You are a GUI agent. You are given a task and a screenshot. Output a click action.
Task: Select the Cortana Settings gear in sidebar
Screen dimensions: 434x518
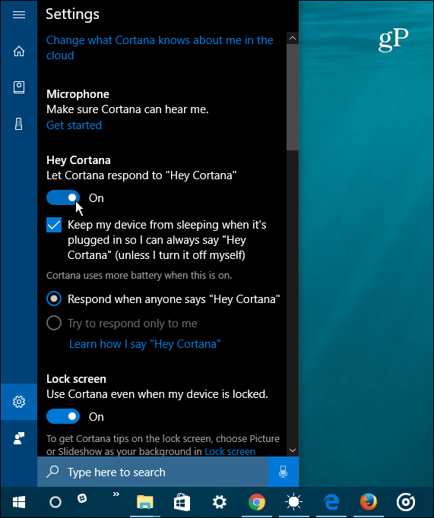pyautogui.click(x=19, y=402)
